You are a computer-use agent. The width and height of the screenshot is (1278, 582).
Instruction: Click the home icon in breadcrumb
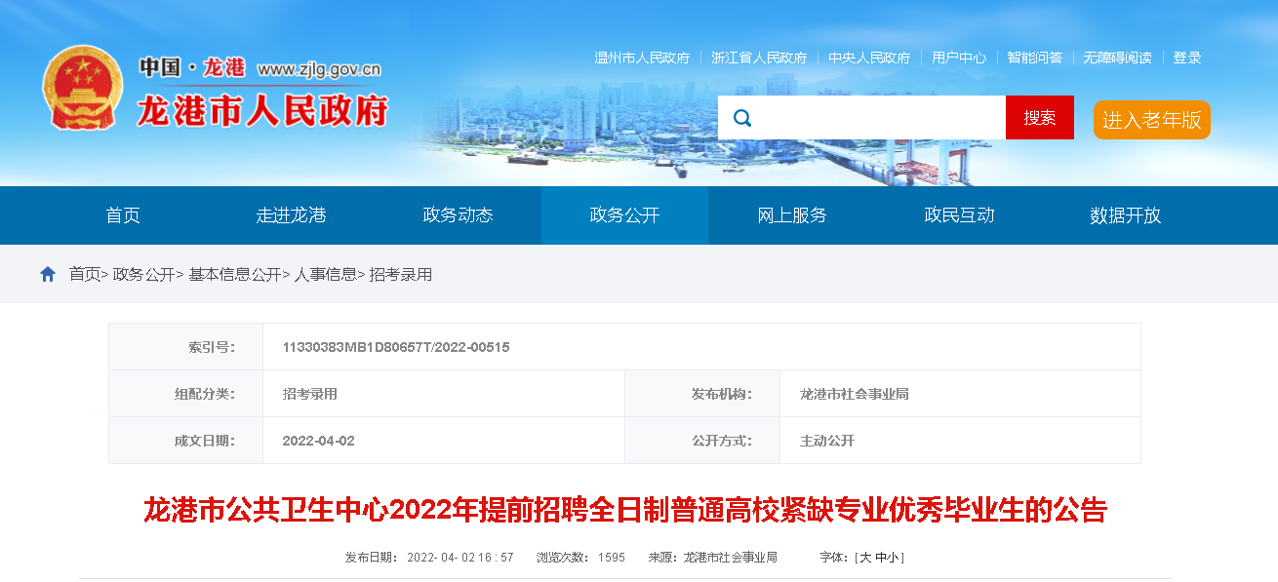[48, 275]
